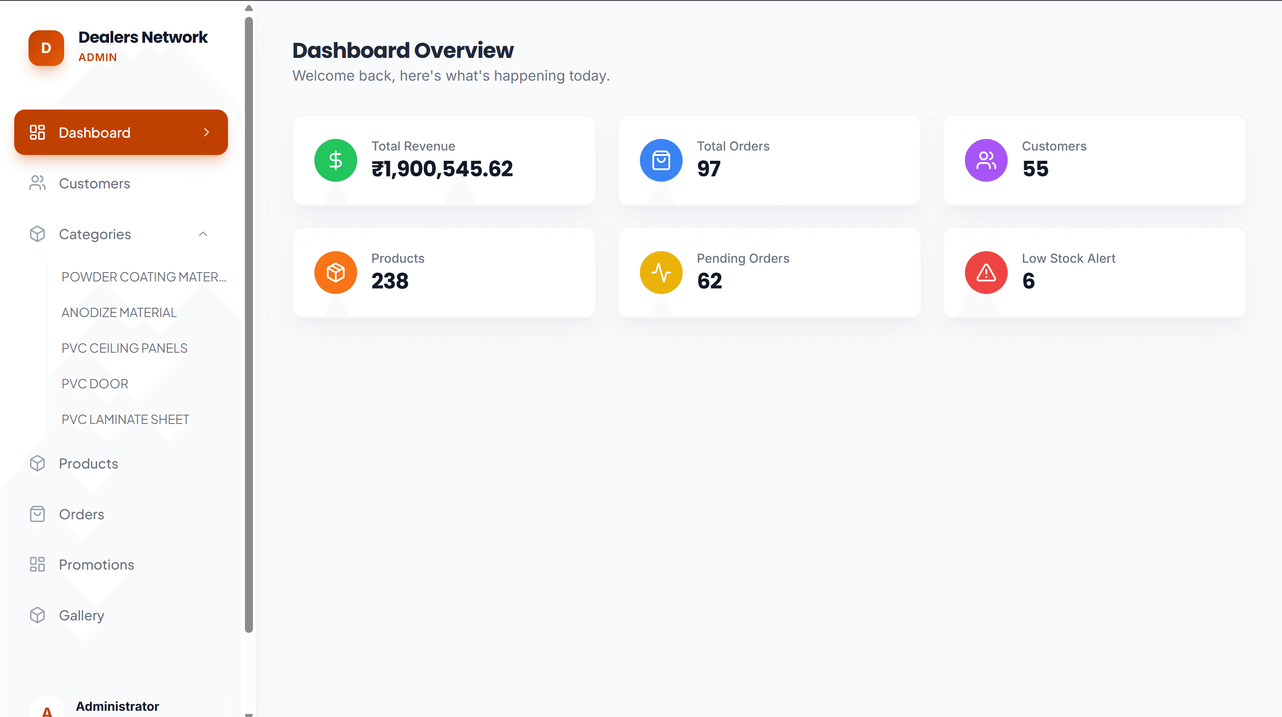Click the yellow Pending Orders pulse icon
The image size is (1282, 717).
click(x=660, y=272)
